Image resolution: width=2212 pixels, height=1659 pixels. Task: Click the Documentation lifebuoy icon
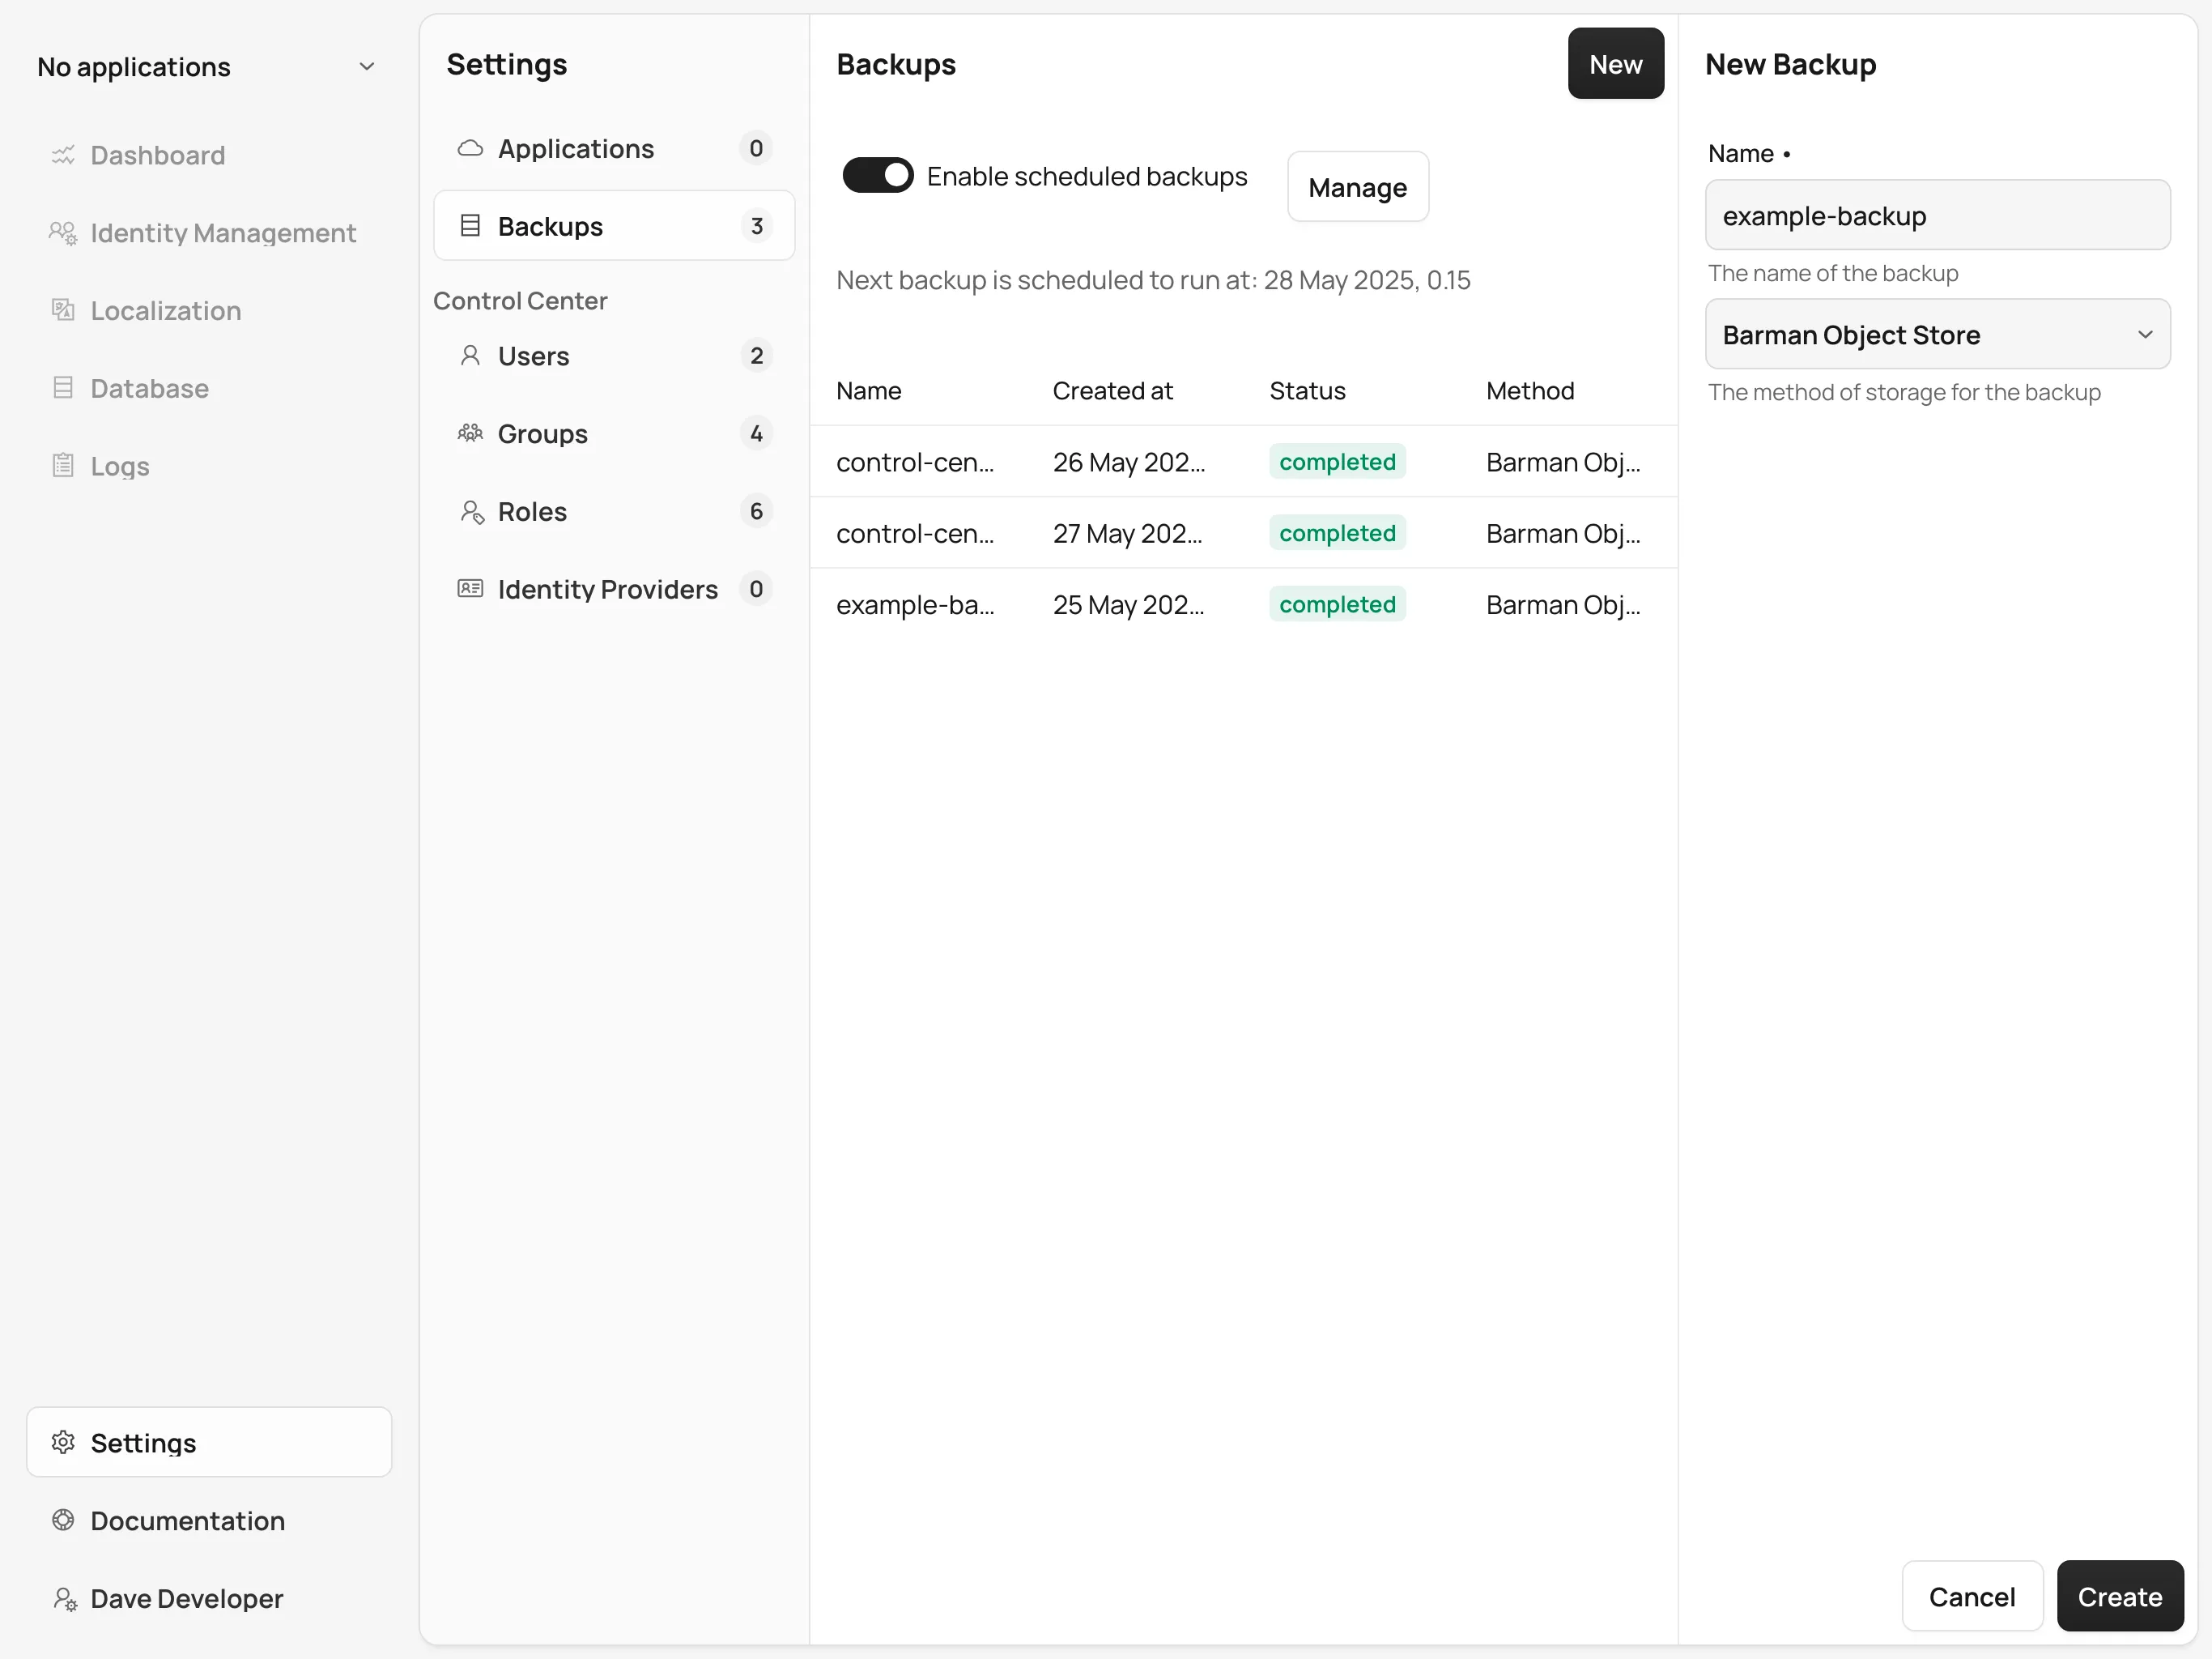(x=63, y=1520)
